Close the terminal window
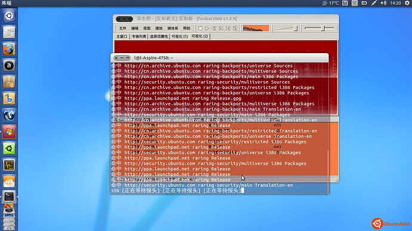The width and height of the screenshot is (412, 231). [116, 58]
